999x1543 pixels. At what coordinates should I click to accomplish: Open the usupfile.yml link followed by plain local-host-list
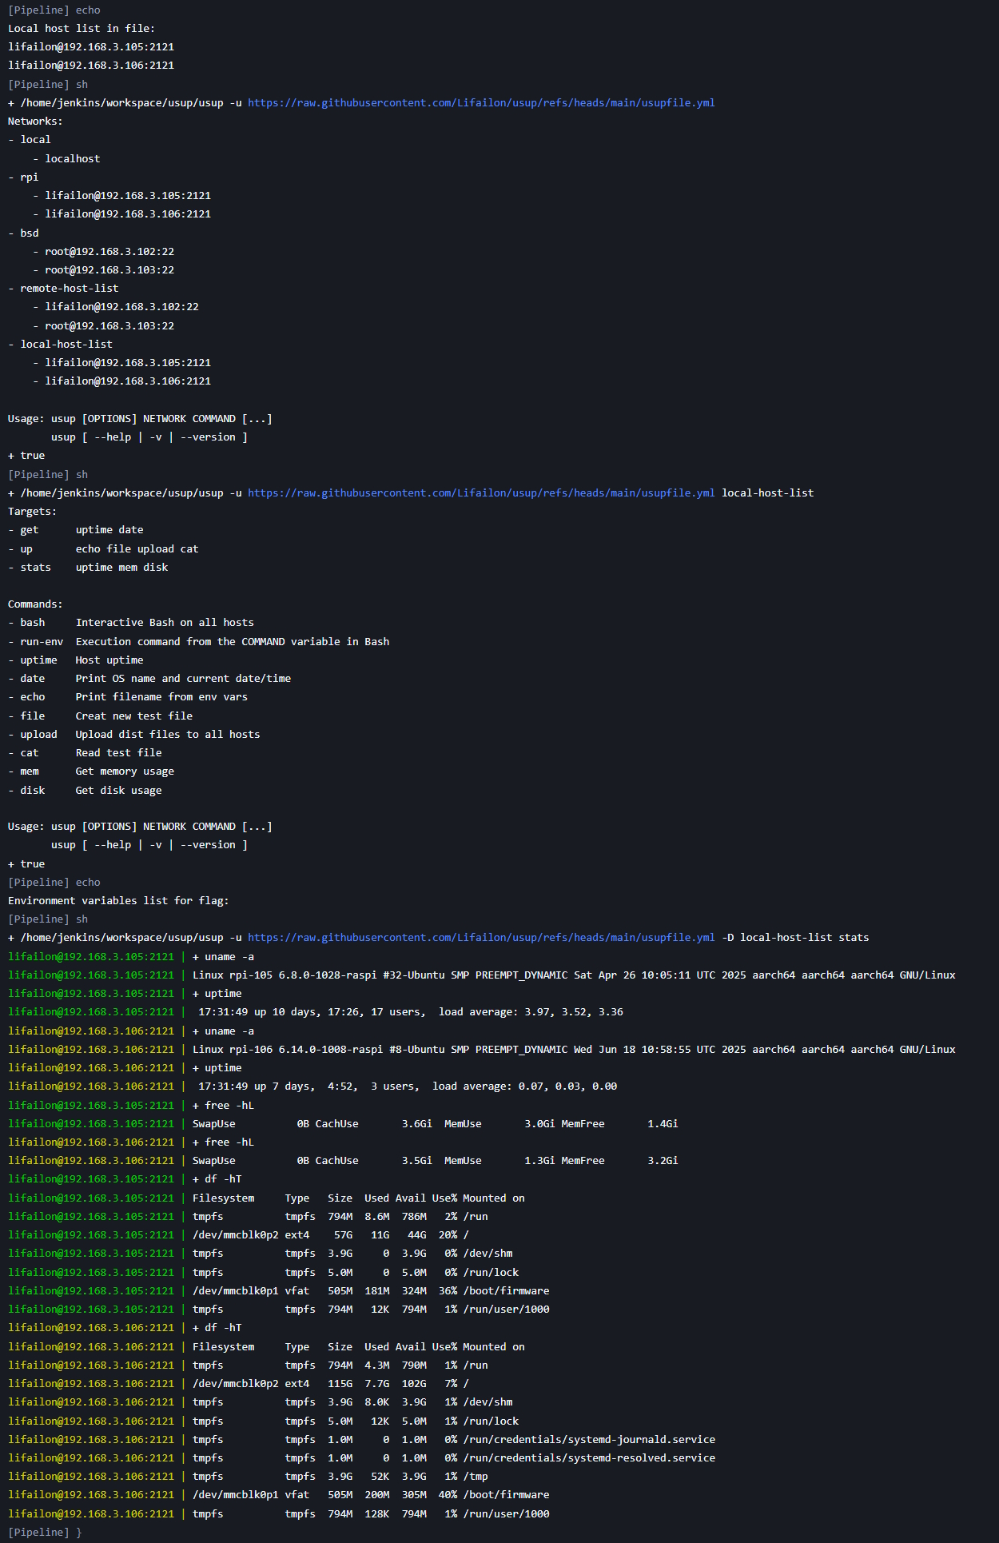(481, 492)
